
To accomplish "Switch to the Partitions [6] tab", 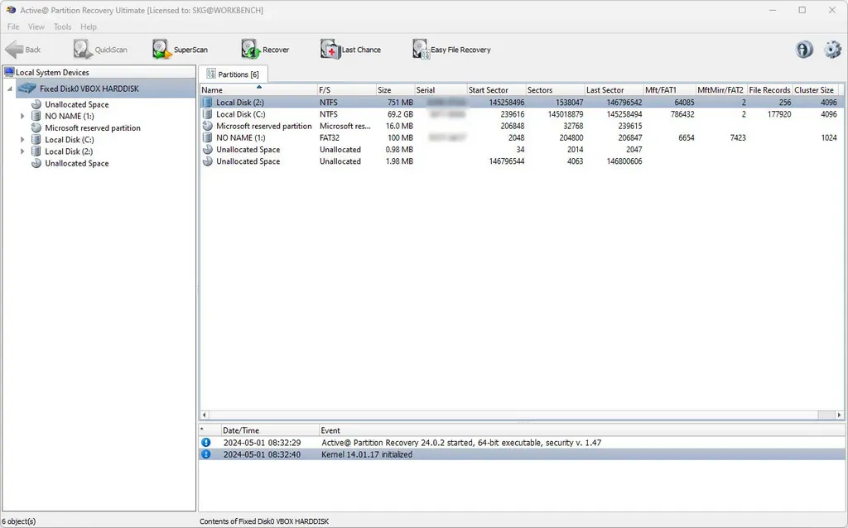I will [x=233, y=74].
